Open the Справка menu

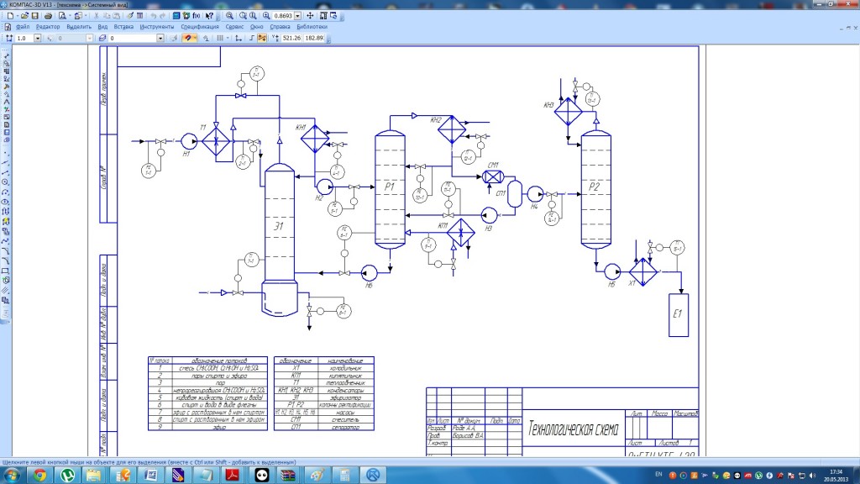tap(280, 26)
